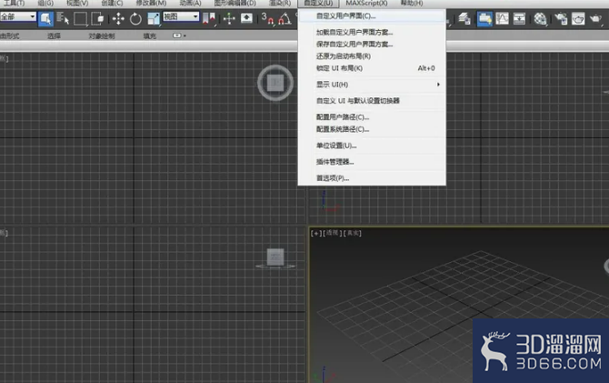Open the 工具(T) menu

pos(14,3)
